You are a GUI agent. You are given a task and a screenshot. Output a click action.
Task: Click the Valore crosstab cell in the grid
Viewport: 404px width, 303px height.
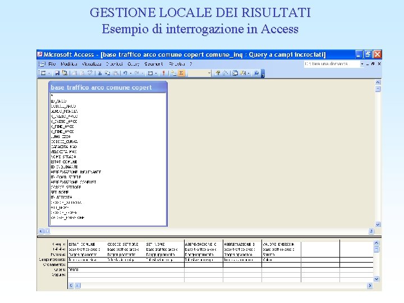(x=281, y=260)
